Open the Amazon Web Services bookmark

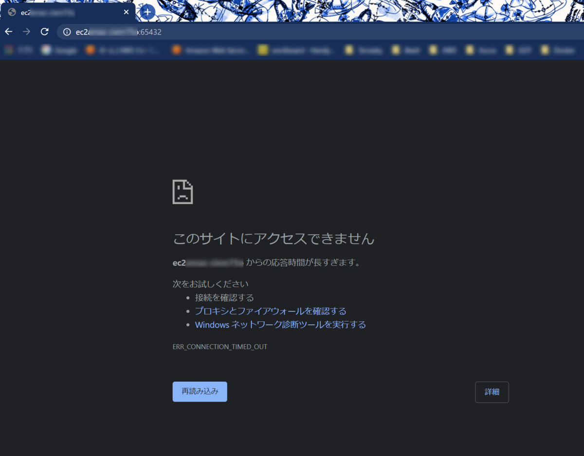click(209, 50)
